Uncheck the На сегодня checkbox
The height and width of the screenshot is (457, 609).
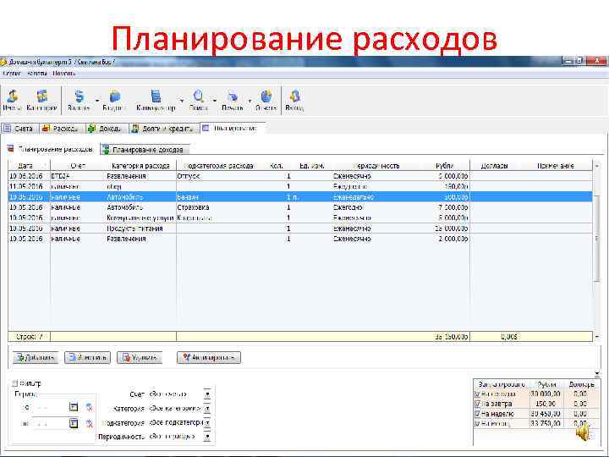pos(478,394)
